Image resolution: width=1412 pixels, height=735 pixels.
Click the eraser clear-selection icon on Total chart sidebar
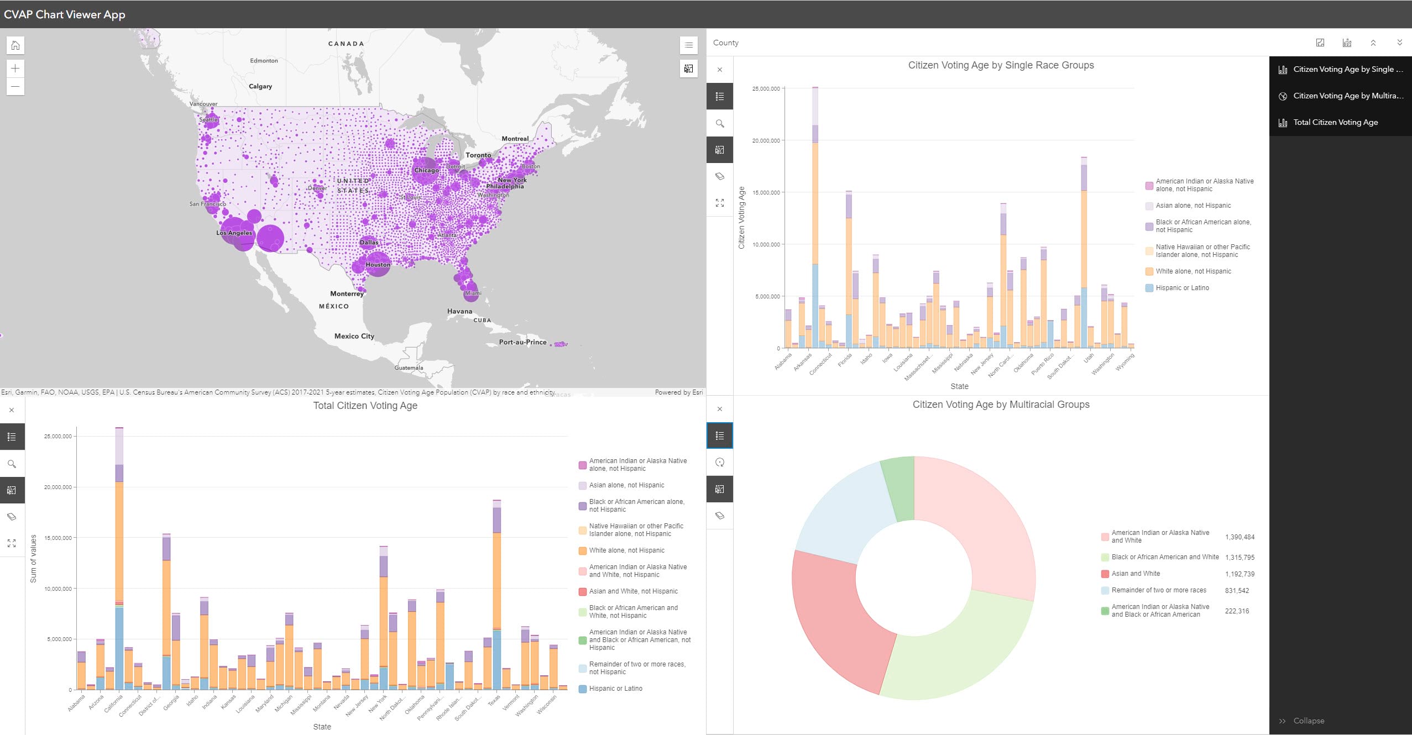click(12, 516)
